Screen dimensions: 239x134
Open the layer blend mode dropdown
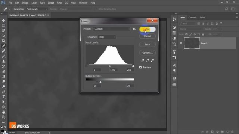pyautogui.click(x=191, y=29)
